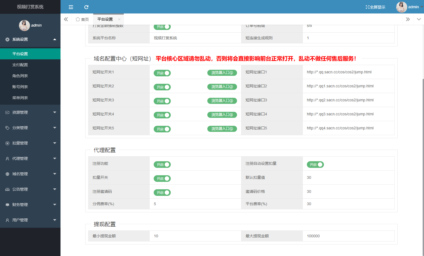Click the 浏览器入口⑤ button
424x256 pixels.
(x=222, y=129)
